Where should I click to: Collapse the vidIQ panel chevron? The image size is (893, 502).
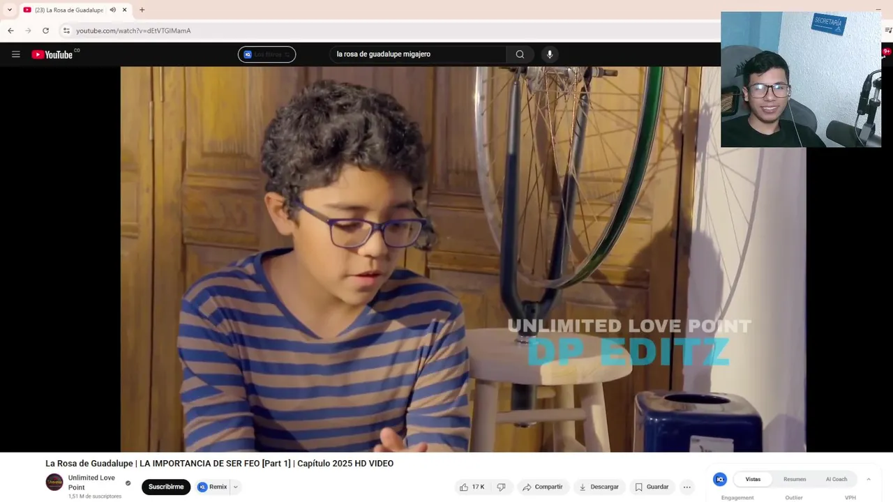point(869,479)
